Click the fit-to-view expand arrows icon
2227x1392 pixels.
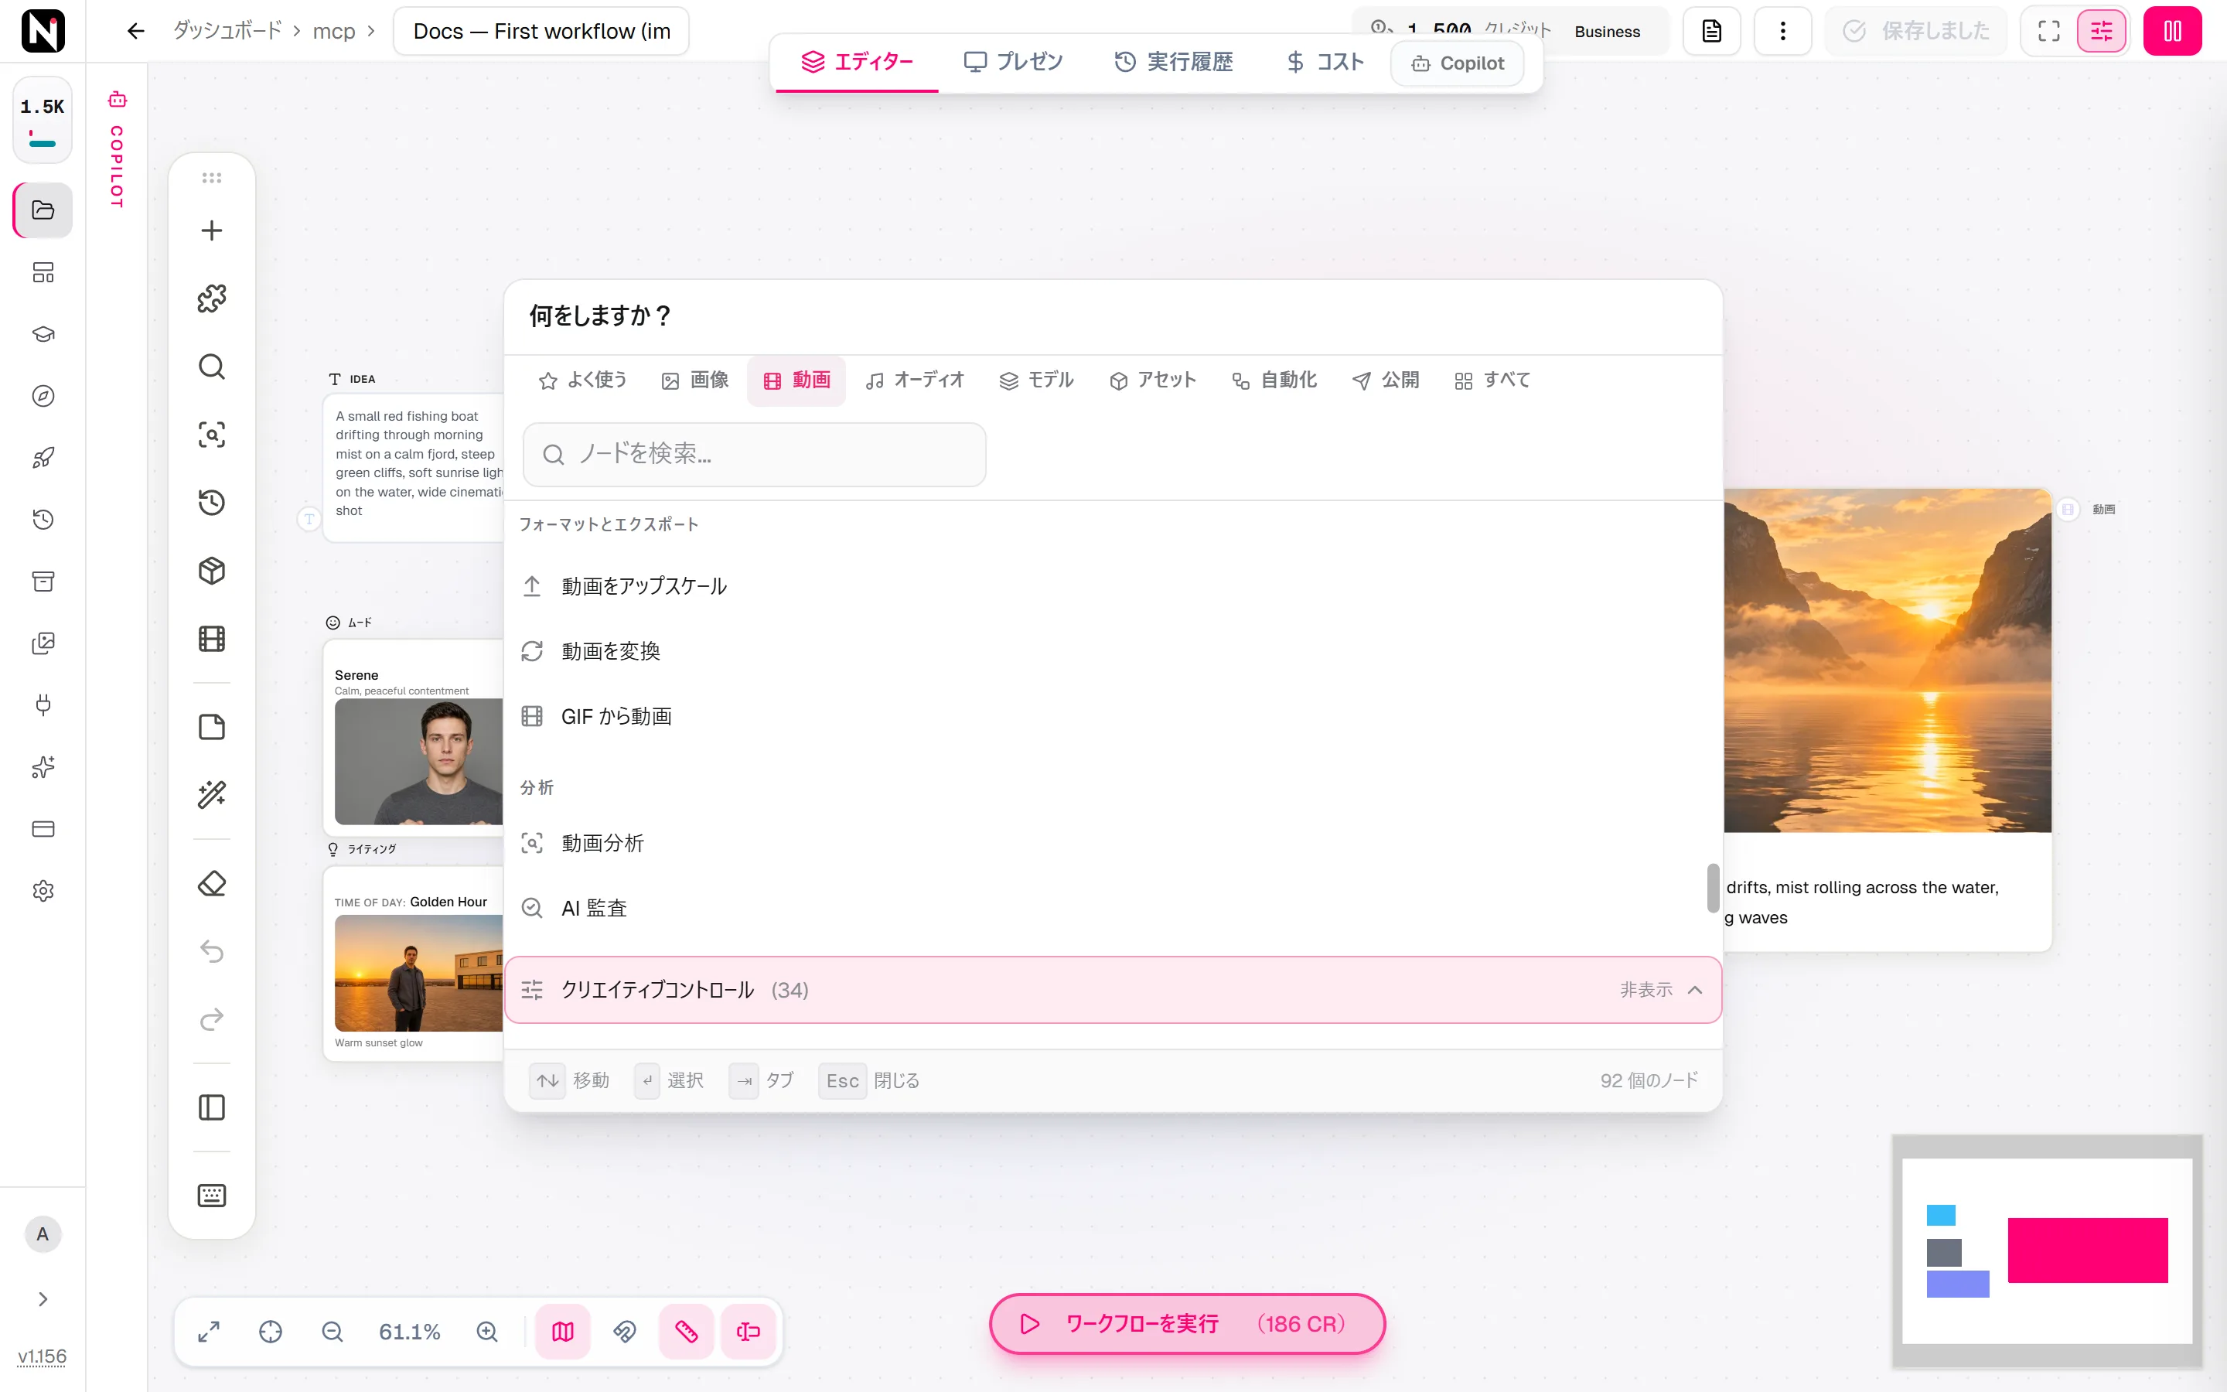(209, 1331)
